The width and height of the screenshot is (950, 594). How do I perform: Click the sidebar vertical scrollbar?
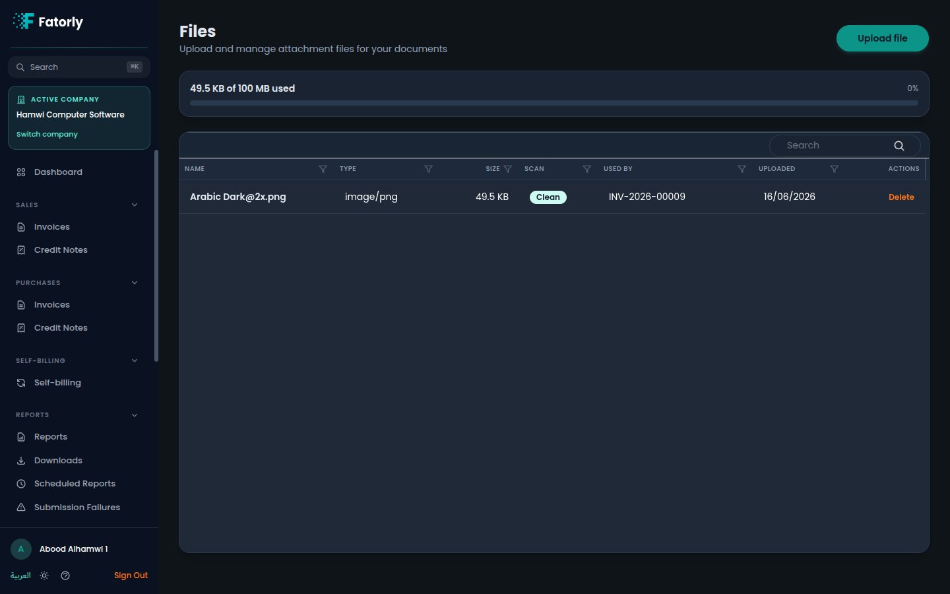tap(156, 256)
